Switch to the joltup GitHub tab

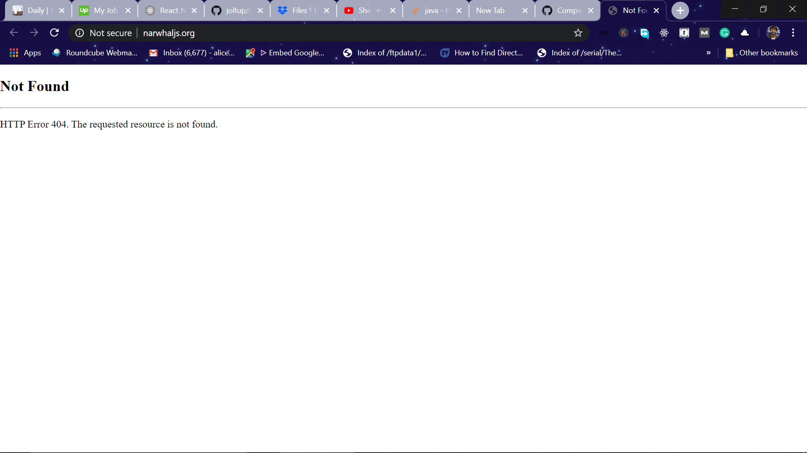tap(235, 10)
